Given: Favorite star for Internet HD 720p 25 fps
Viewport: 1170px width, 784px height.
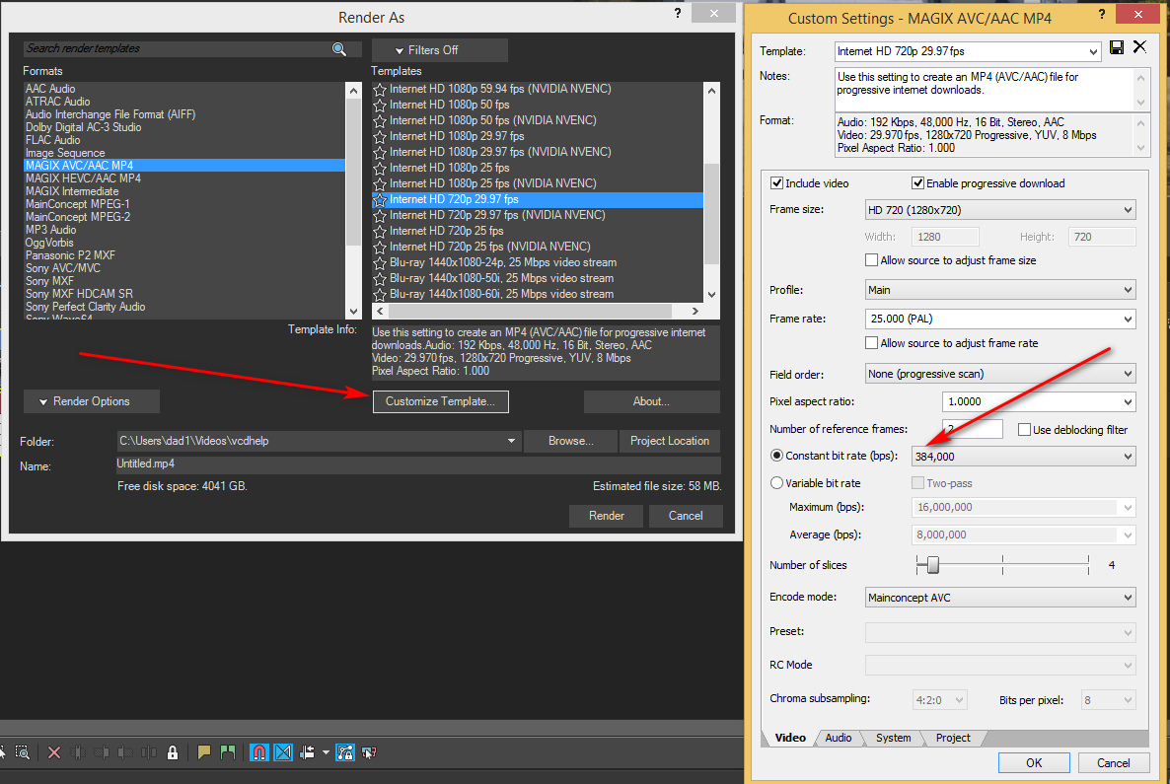Looking at the screenshot, I should point(380,231).
